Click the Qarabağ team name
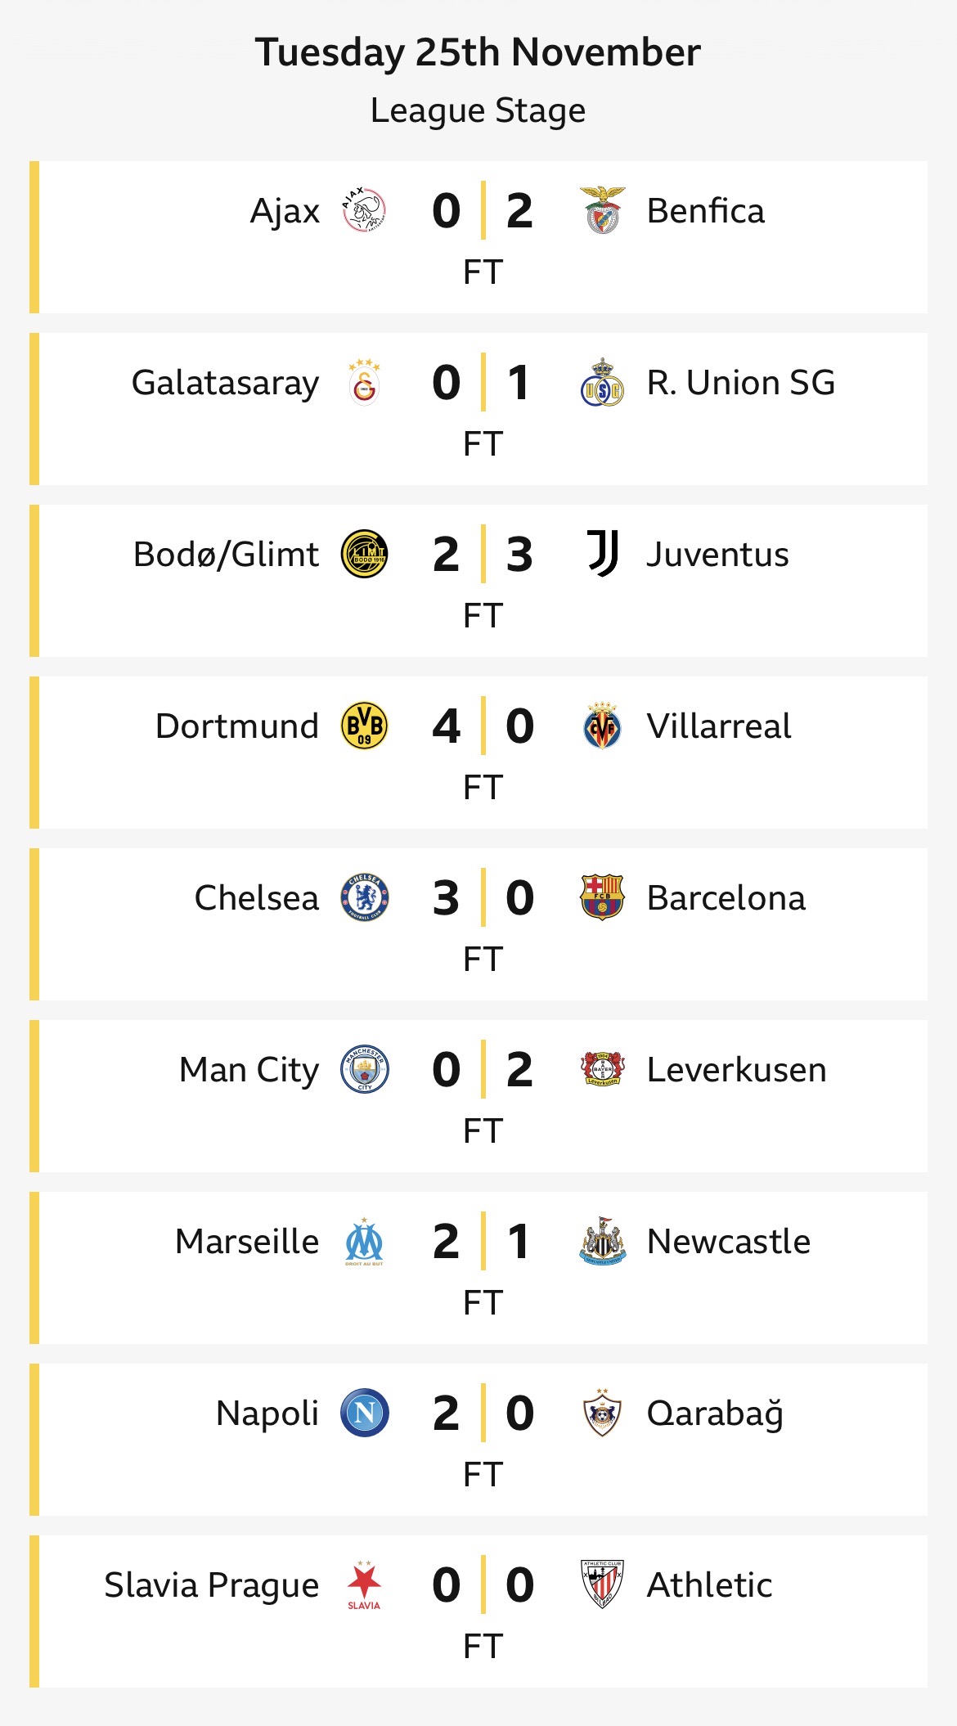The image size is (957, 1726). click(715, 1414)
